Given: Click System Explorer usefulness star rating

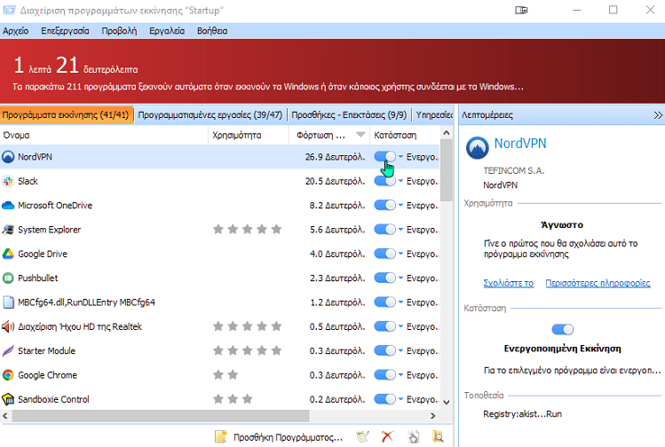Looking at the screenshot, I should pos(247,229).
